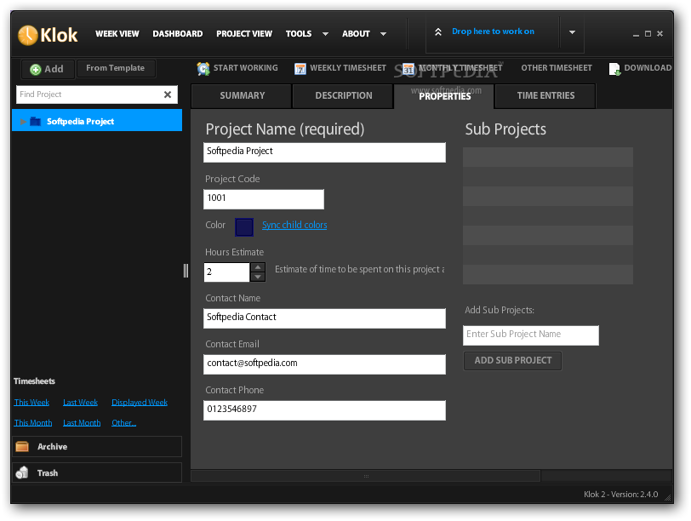Clear the Find Project search box

click(x=168, y=94)
